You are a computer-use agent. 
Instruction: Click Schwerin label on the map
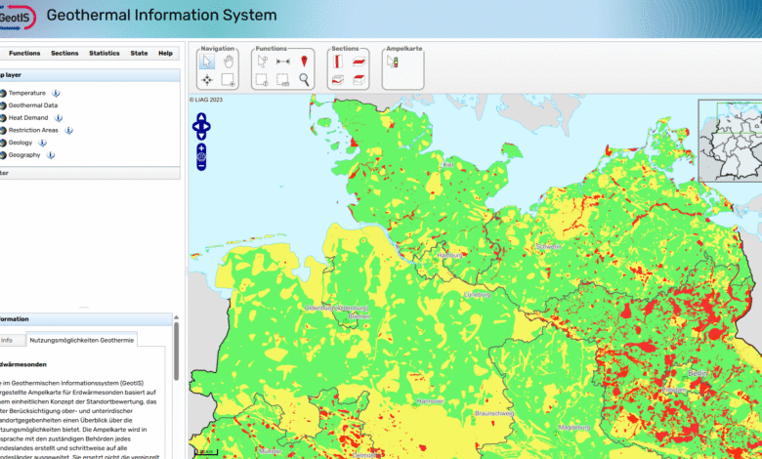(549, 247)
